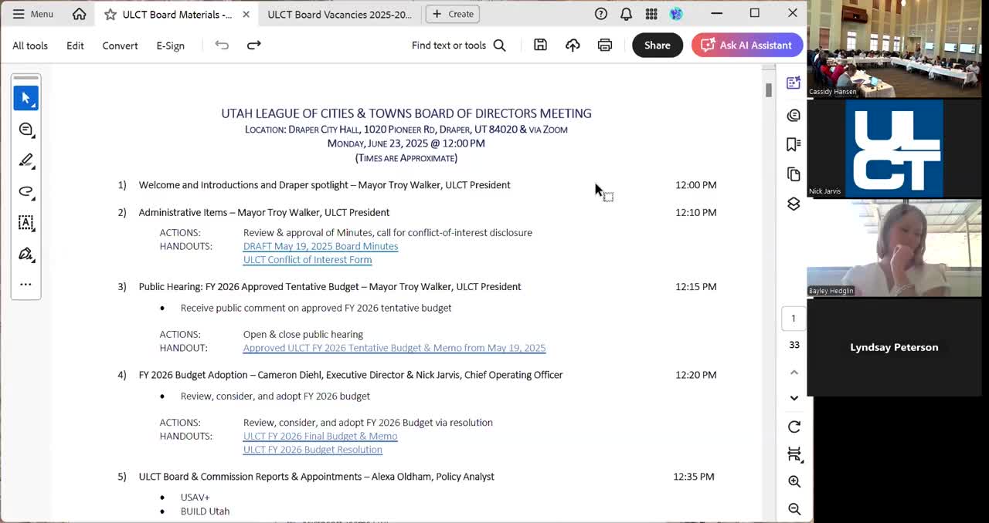The height and width of the screenshot is (523, 989).
Task: Click the Undo arrow
Action: (222, 45)
